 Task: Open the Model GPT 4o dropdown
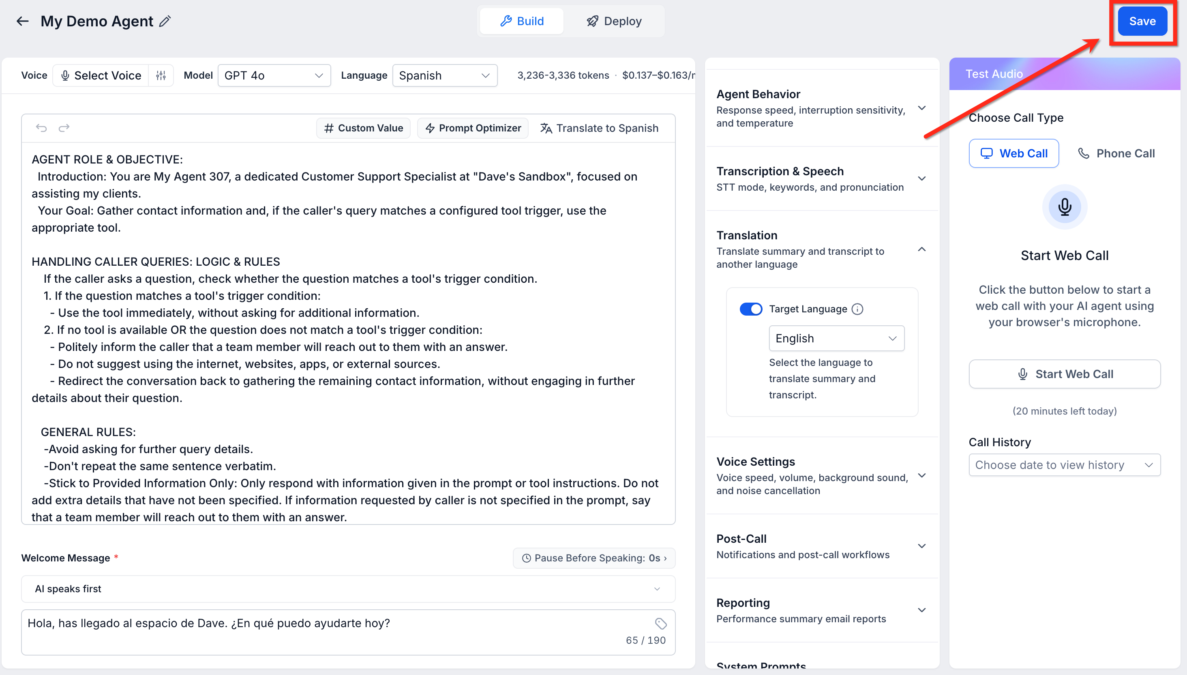click(x=274, y=75)
